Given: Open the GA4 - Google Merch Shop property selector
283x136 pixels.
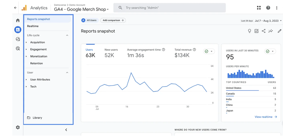Looking at the screenshot, I should (x=82, y=9).
